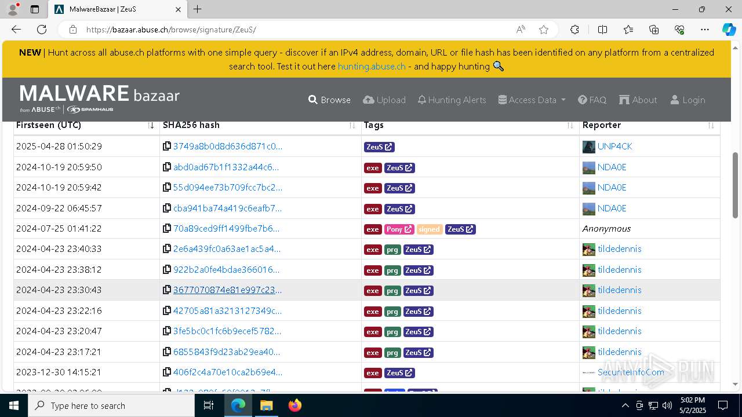The height and width of the screenshot is (417, 742).
Task: Open the Upload nav item
Action: click(x=384, y=100)
